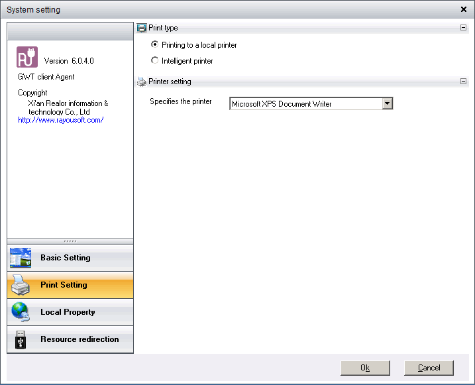Click the purple application logo icon

coord(27,57)
